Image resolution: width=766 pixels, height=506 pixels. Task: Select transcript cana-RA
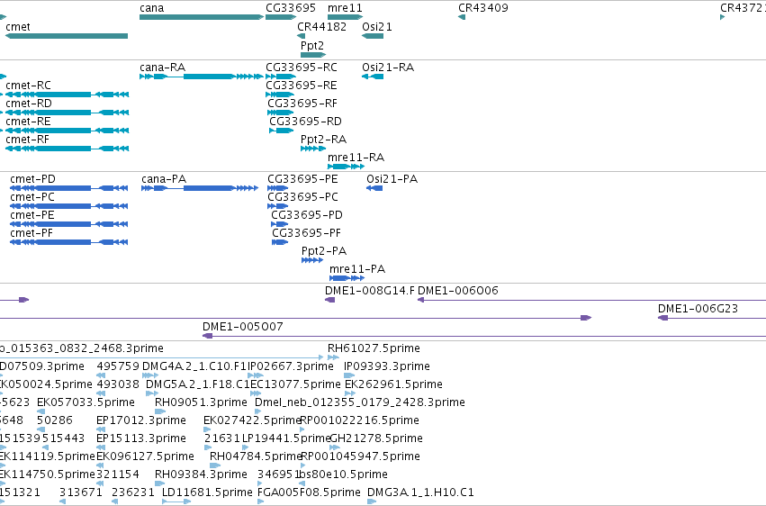[x=202, y=77]
